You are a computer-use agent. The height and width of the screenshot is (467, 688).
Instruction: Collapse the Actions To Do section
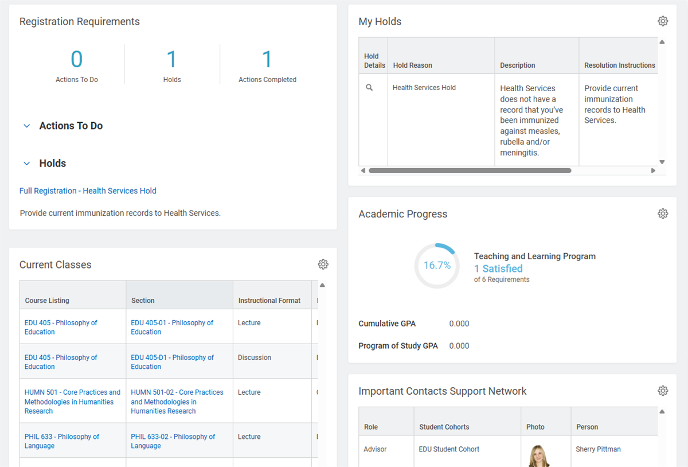click(x=26, y=126)
